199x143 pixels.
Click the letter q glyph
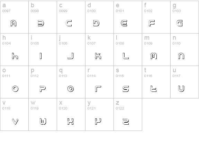[x=71, y=89]
